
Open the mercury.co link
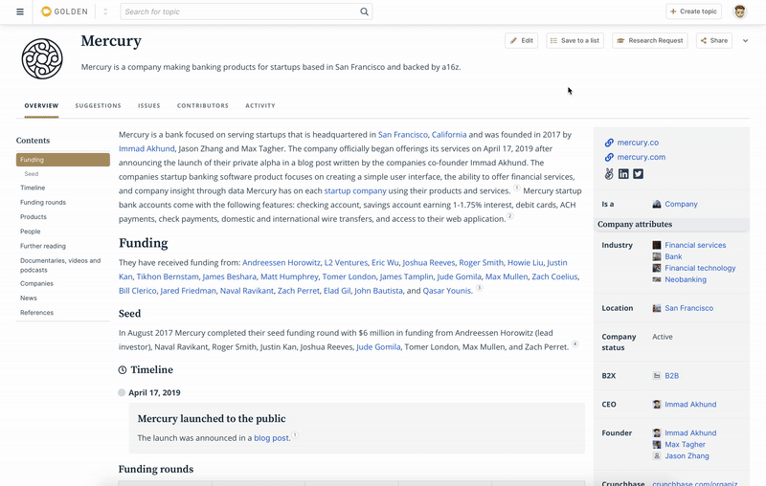coord(638,143)
